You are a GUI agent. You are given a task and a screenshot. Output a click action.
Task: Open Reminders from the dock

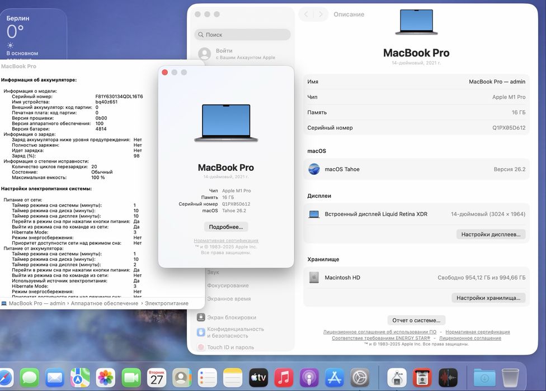pos(207,378)
